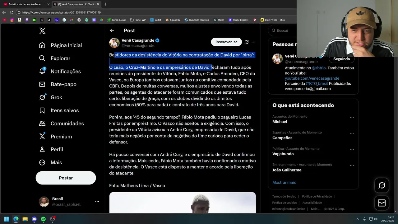Image resolution: width=398 pixels, height=224 pixels.
Task: Open account menu dots next to Brasil
Action: click(97, 202)
